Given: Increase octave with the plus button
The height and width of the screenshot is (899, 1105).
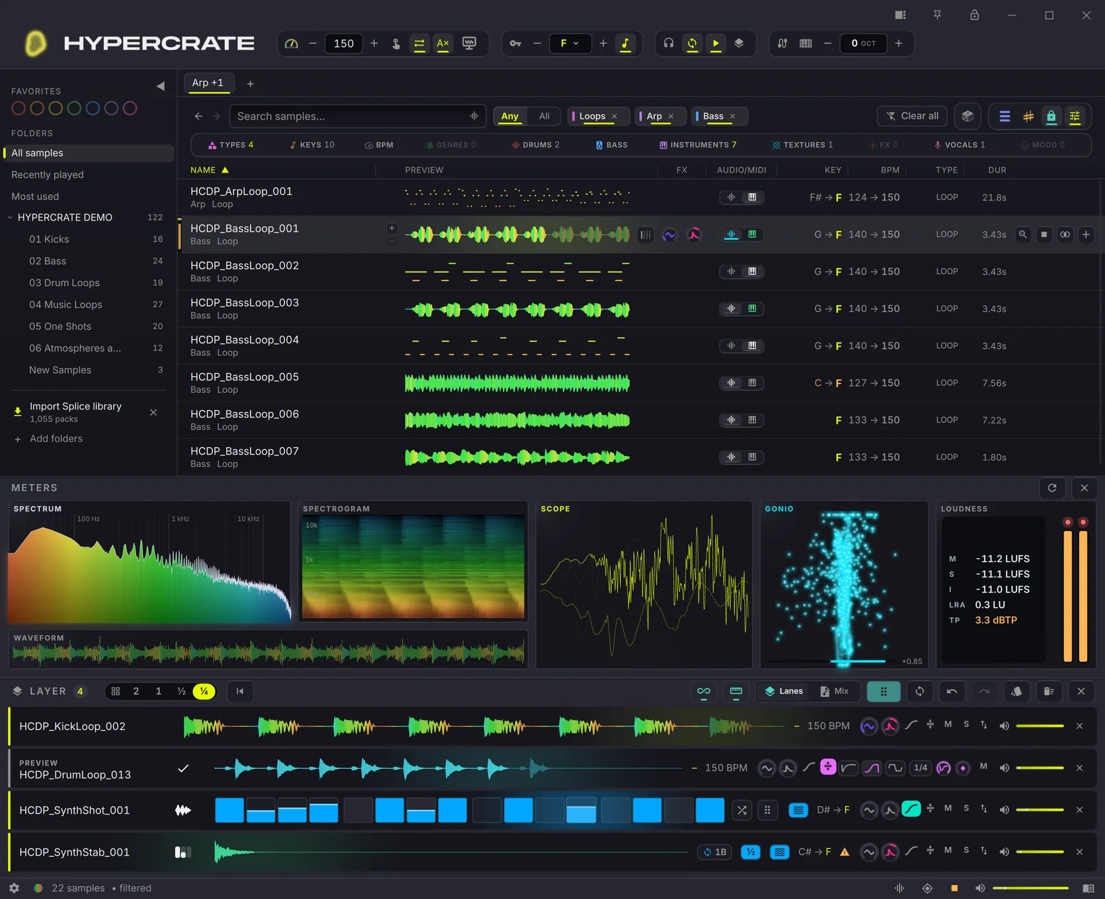Looking at the screenshot, I should click(x=898, y=43).
